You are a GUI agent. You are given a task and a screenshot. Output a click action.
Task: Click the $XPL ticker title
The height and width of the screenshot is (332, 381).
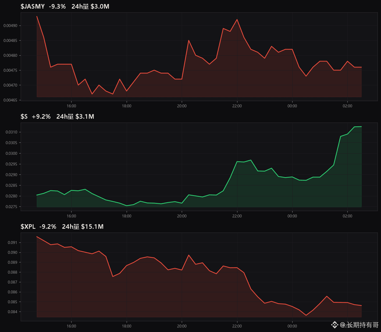[28, 227]
